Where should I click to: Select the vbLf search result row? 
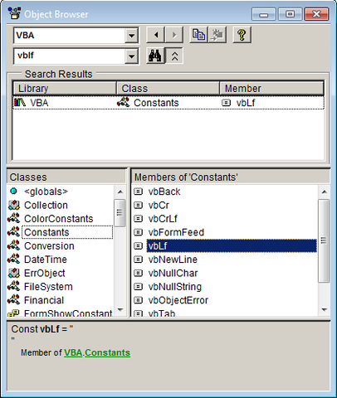[x=168, y=103]
